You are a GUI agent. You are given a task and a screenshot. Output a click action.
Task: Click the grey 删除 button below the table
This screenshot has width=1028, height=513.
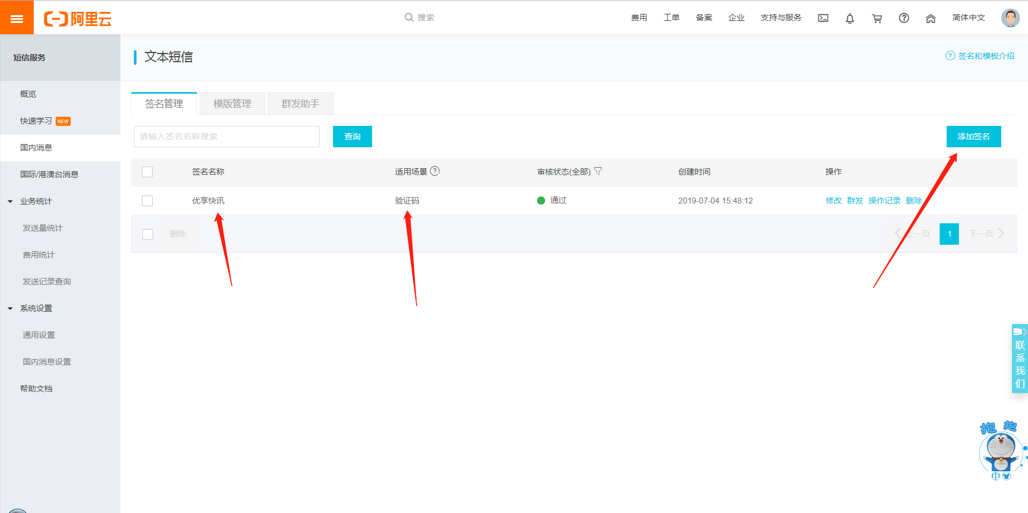click(178, 234)
